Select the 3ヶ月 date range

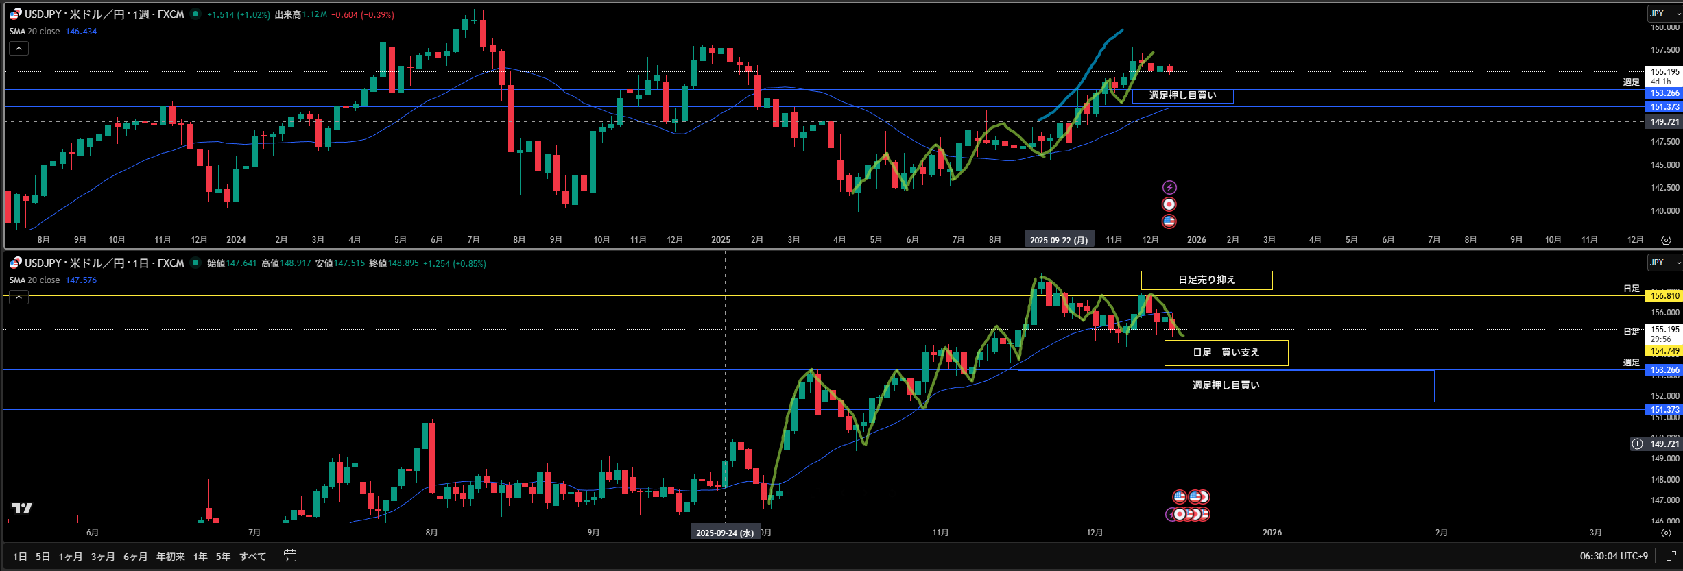pos(103,557)
